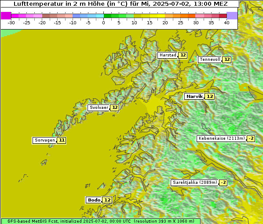Screen dimensions: 263x224
Task: Click the legend tick label -15
Action: tap(57, 22)
